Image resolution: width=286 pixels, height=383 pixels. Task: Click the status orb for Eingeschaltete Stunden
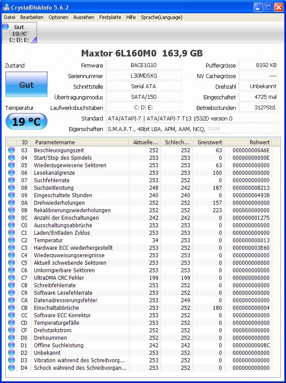click(x=11, y=195)
